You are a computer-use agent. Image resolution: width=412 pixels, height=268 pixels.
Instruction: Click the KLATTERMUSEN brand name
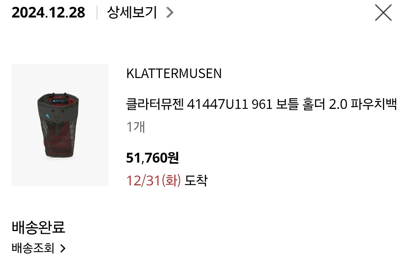click(174, 73)
